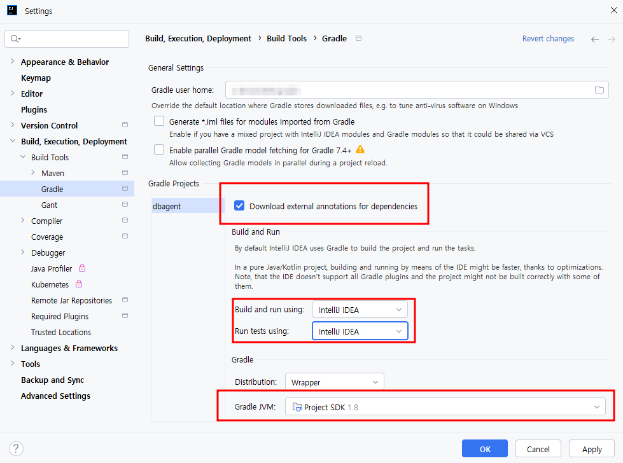
Task: Click project marker icon on Gant row
Action: coord(125,204)
